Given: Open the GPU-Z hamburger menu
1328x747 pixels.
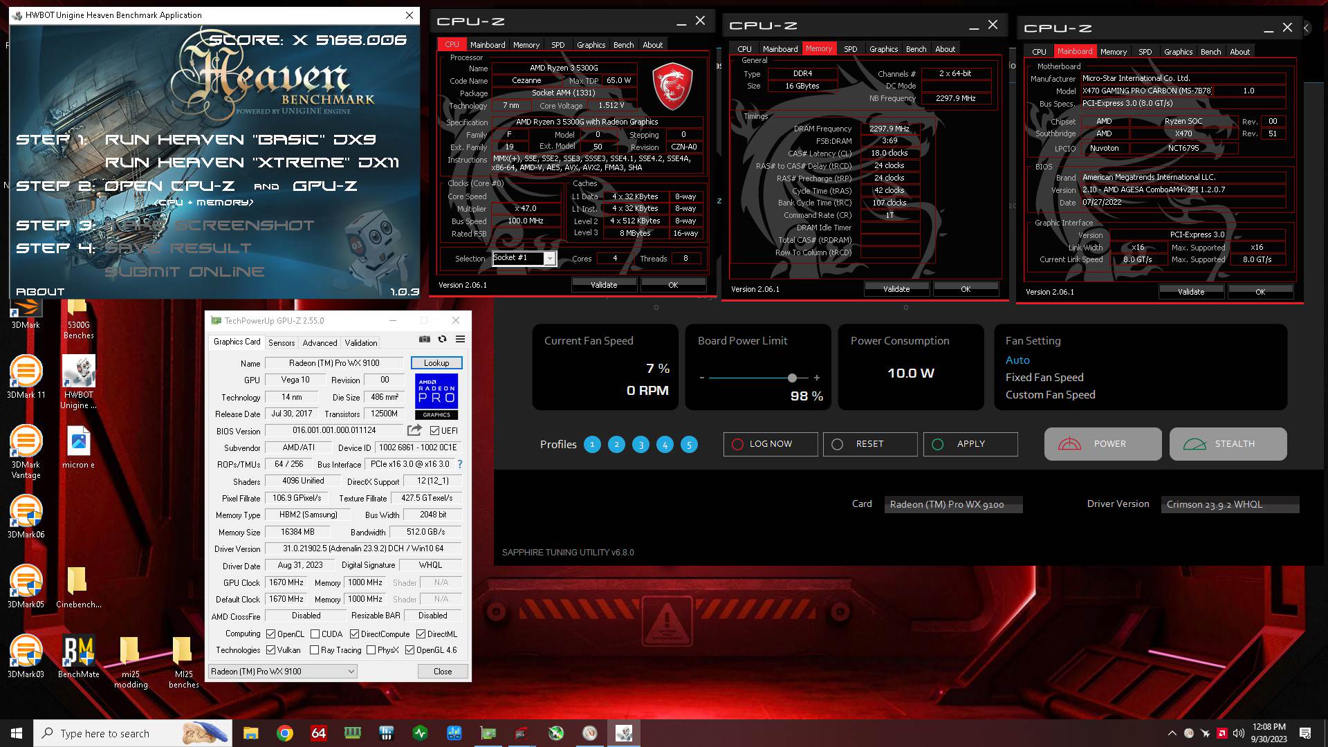Looking at the screenshot, I should (460, 339).
